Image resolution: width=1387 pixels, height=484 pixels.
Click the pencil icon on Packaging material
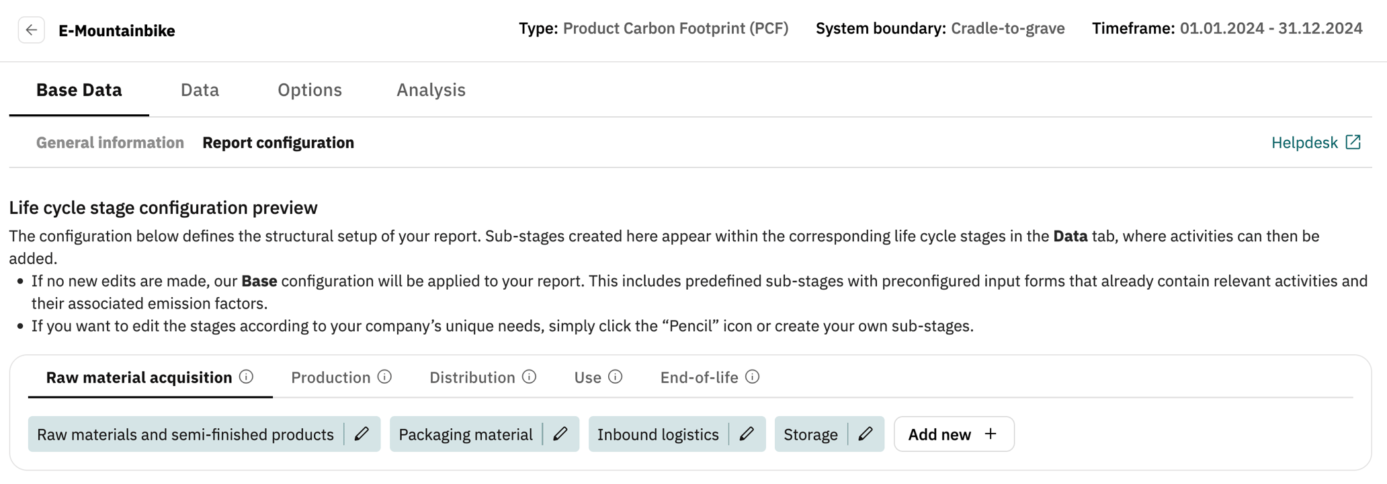[x=560, y=434]
